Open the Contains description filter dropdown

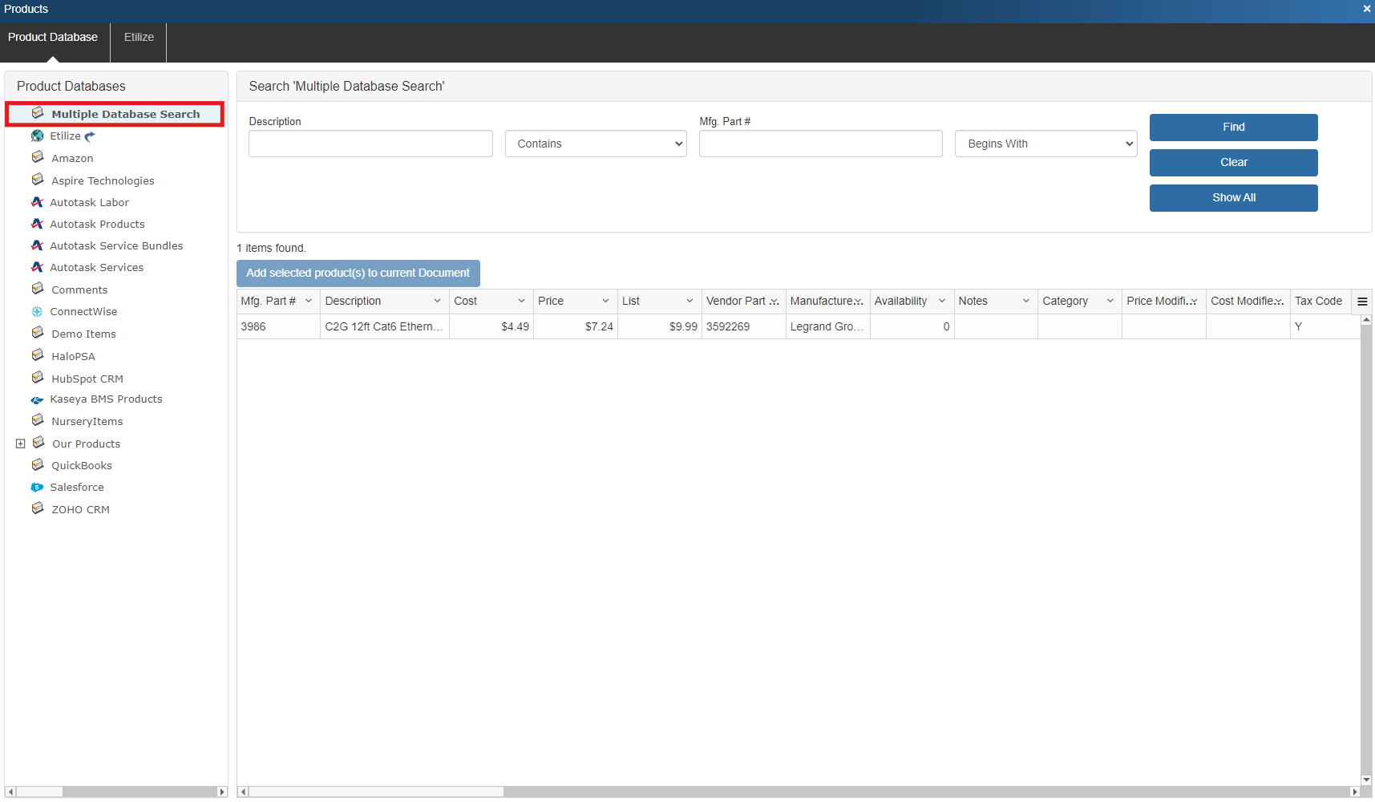tap(596, 144)
